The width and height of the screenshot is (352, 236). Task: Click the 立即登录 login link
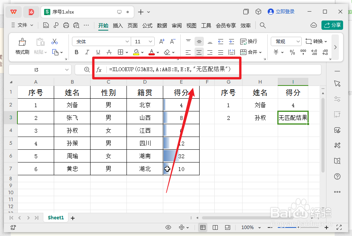click(281, 11)
